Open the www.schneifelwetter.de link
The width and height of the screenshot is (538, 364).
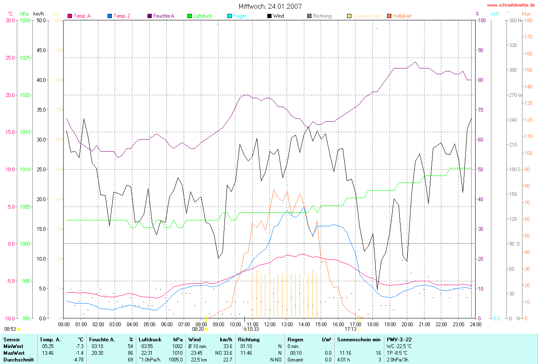point(511,5)
